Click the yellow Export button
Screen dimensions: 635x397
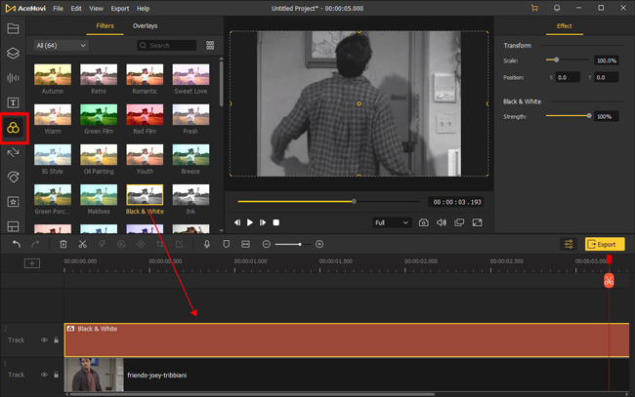point(605,244)
